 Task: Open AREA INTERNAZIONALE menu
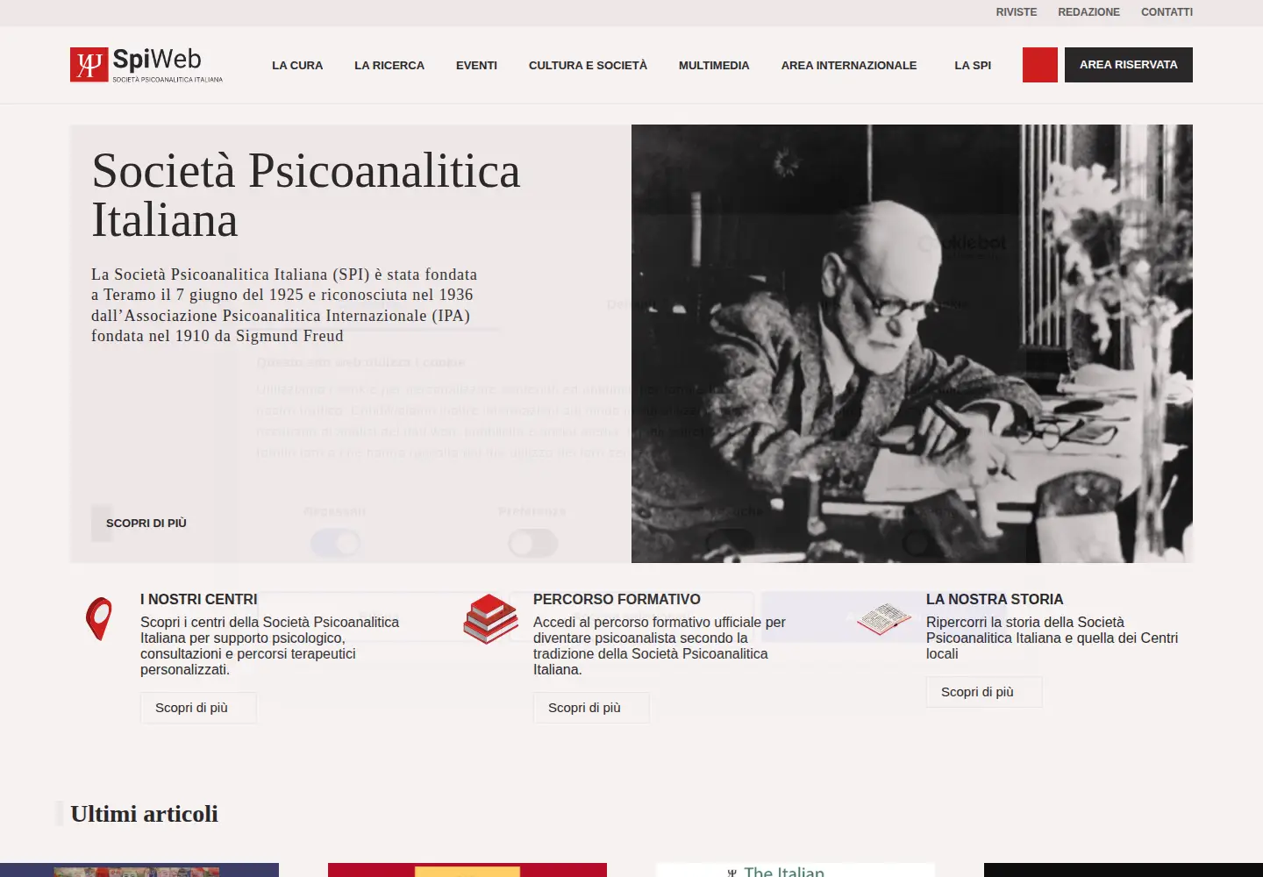tap(849, 66)
